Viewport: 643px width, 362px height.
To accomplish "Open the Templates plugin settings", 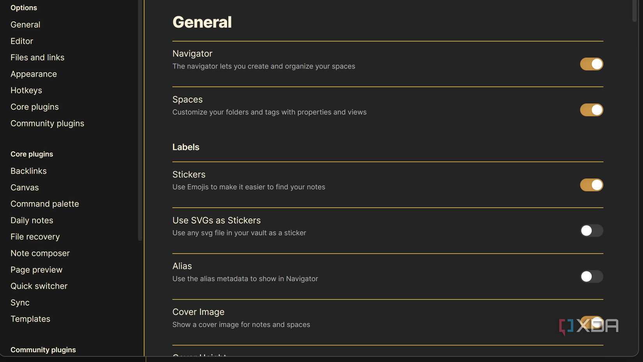I will click(x=30, y=318).
